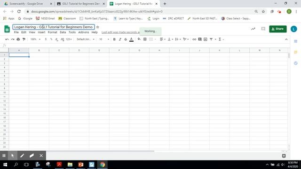Star the spreadsheet document
301x169 pixels.
(x=97, y=27)
